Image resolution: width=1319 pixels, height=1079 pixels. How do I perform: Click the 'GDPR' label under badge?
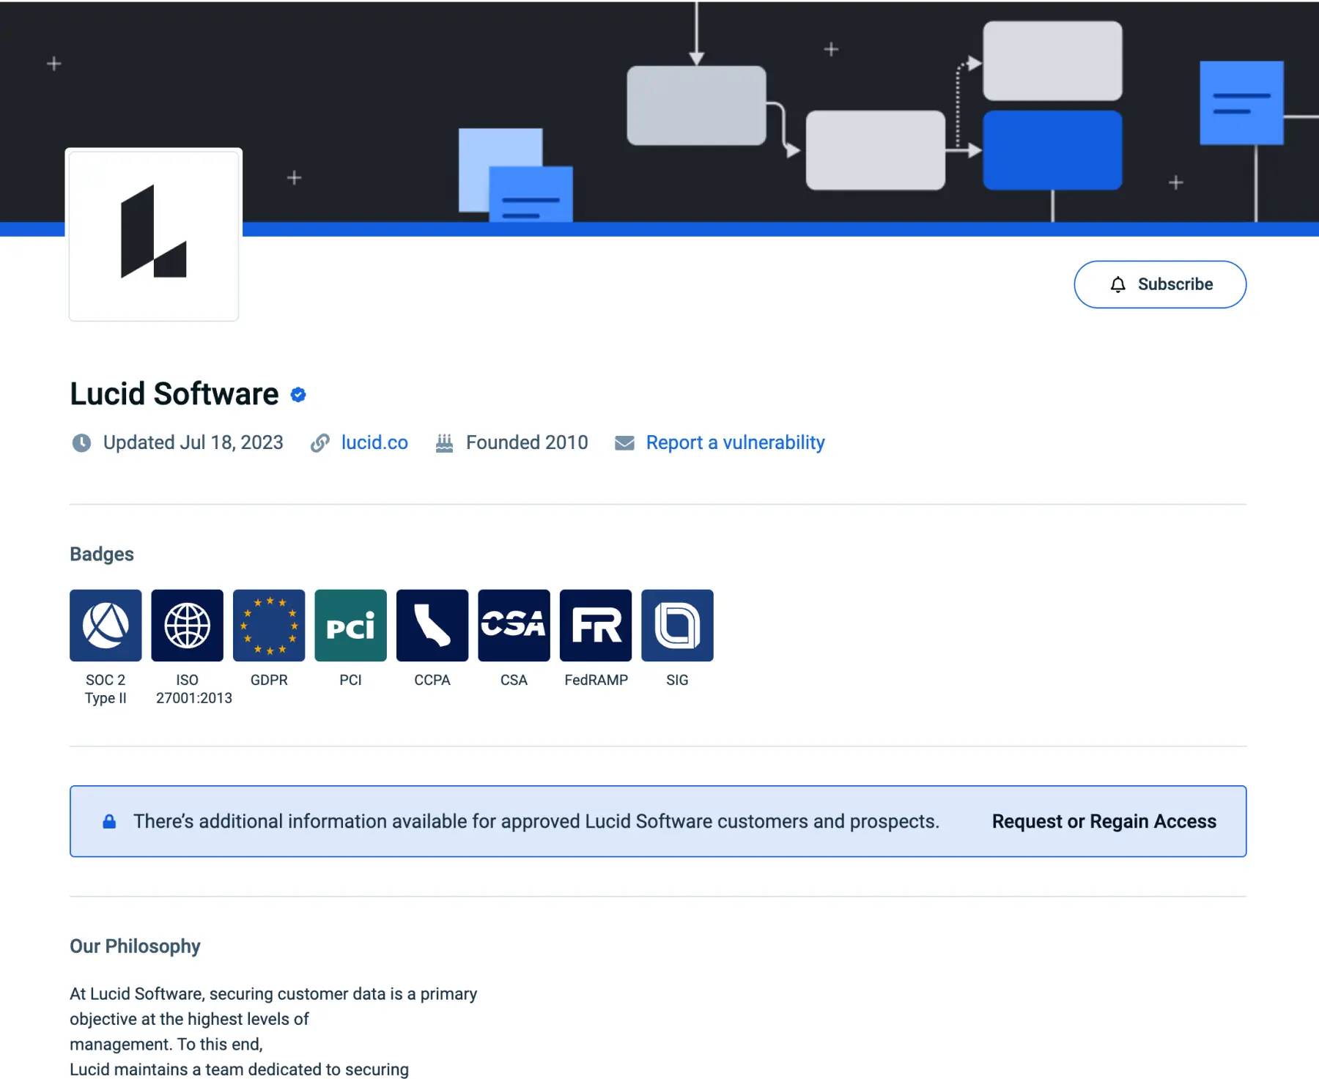click(269, 680)
